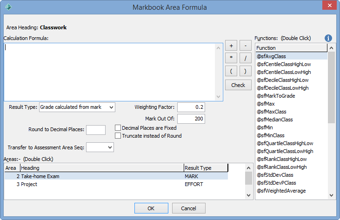Insert the multiply asterisk operator
This screenshot has height=220, width=340.
pyautogui.click(x=231, y=58)
